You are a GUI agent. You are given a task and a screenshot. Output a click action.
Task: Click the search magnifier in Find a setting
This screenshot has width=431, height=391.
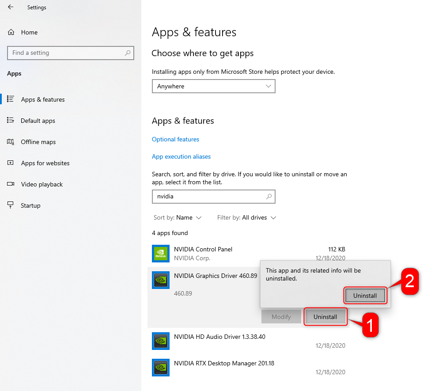tap(128, 53)
